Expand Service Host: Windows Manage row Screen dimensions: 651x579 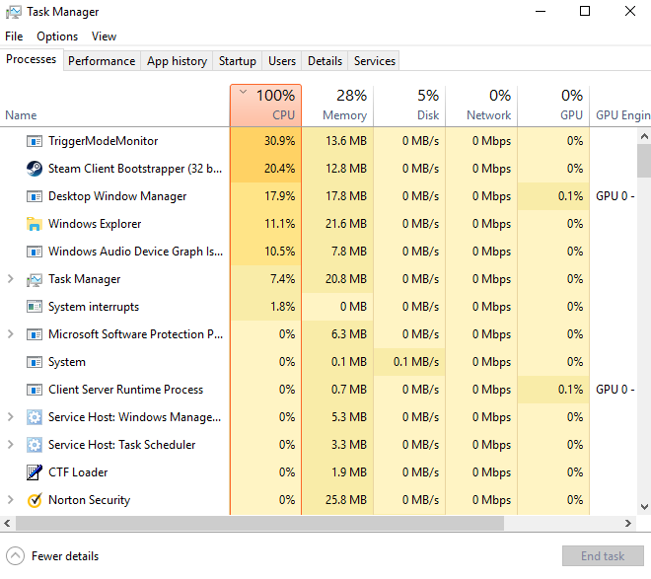pyautogui.click(x=11, y=416)
